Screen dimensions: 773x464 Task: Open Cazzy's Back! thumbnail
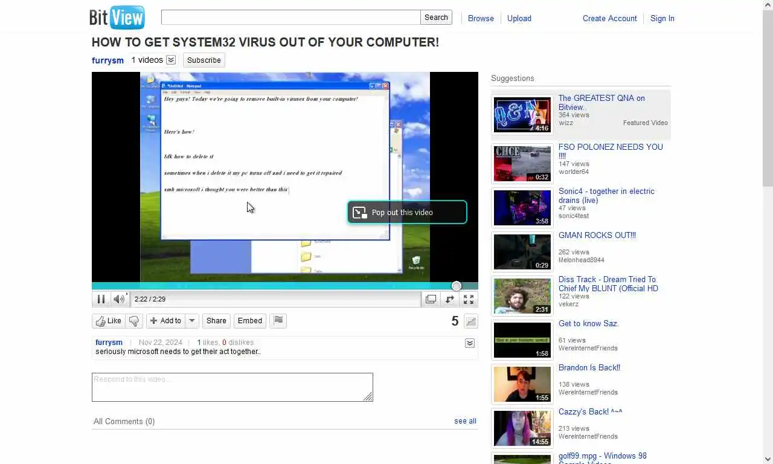pyautogui.click(x=522, y=428)
